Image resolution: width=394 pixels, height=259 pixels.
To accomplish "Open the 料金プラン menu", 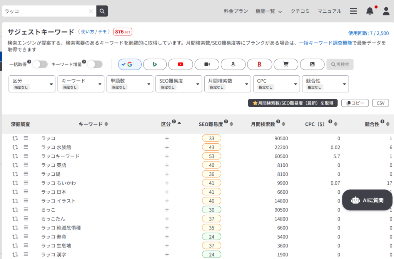I will (x=235, y=11).
